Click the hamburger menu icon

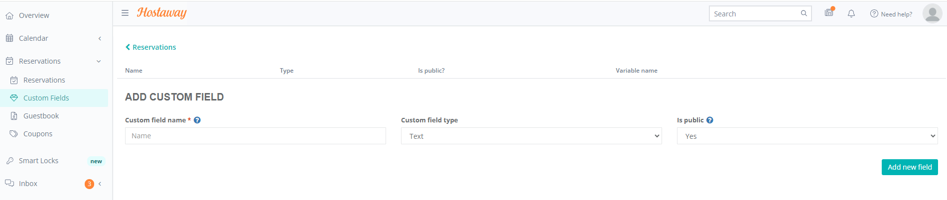point(125,13)
